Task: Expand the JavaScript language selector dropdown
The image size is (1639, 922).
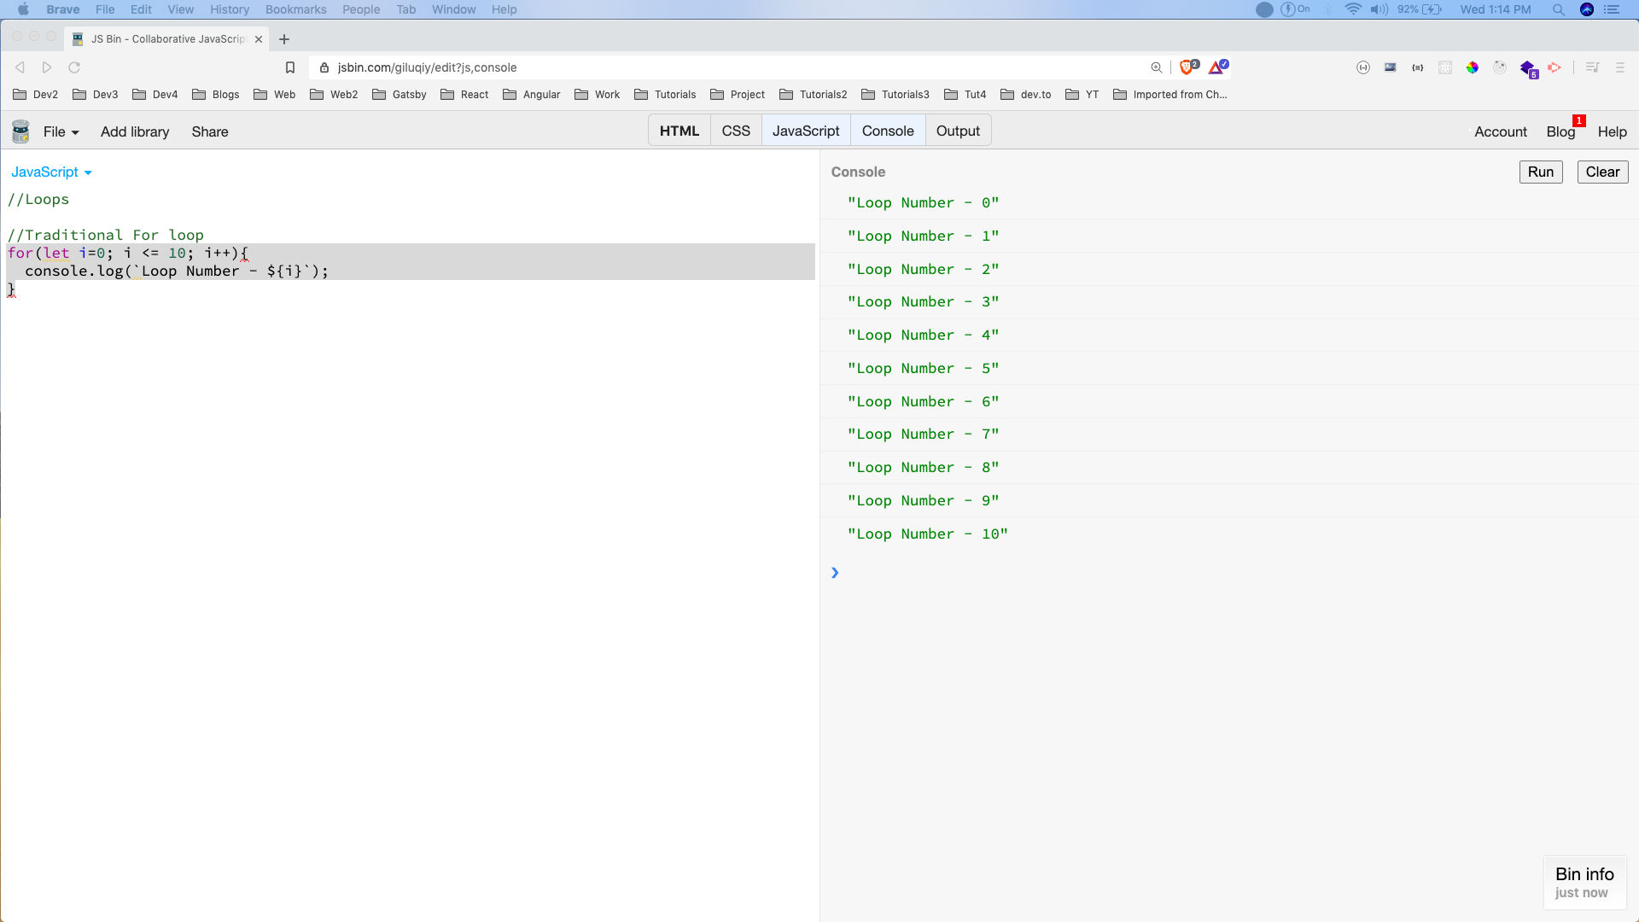Action: coord(51,172)
